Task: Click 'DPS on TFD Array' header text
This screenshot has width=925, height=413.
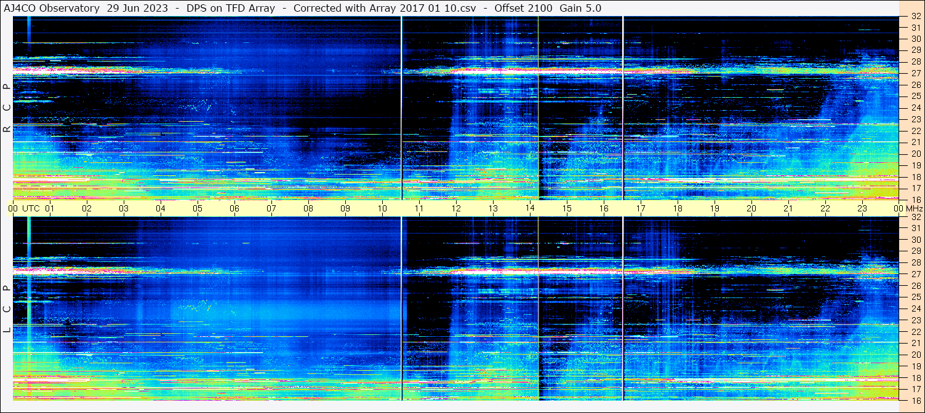Action: 230,8
